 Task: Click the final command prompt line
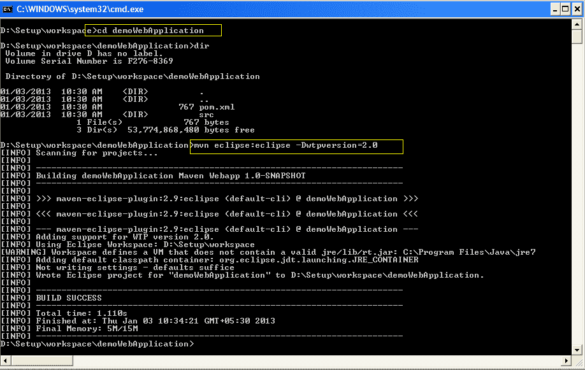tap(97, 344)
